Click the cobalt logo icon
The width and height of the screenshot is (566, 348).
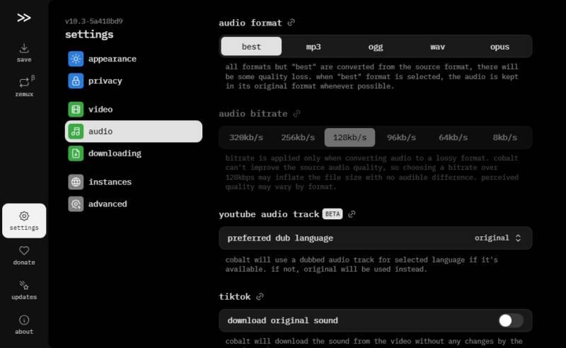click(x=24, y=18)
